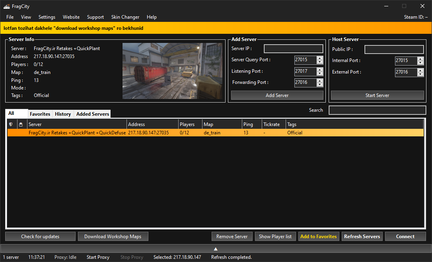432x262 pixels.
Task: Sort by Server column header
Action: click(77, 124)
